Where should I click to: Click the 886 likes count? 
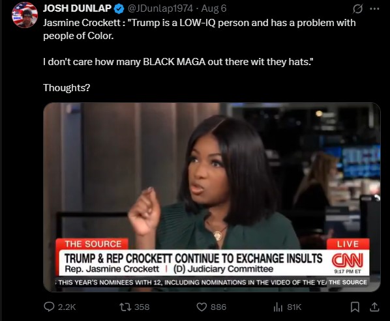(218, 307)
